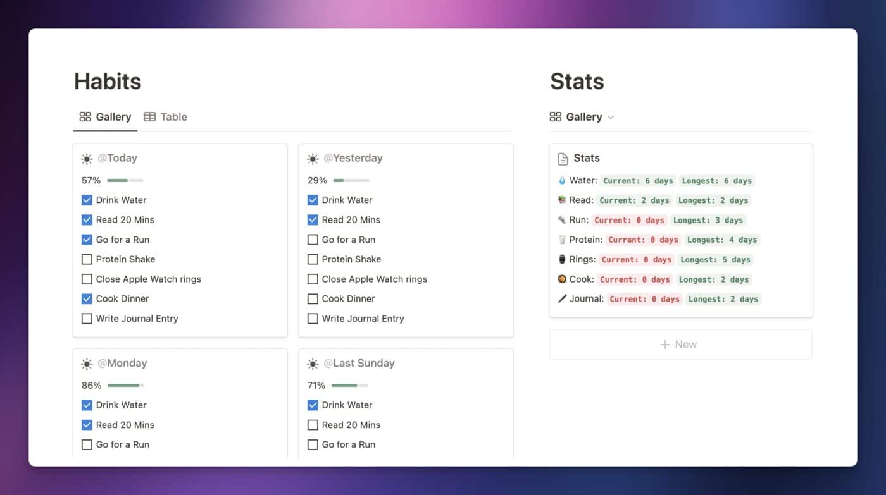This screenshot has width=886, height=495.
Task: Open the @Last Sunday card title
Action: [359, 363]
